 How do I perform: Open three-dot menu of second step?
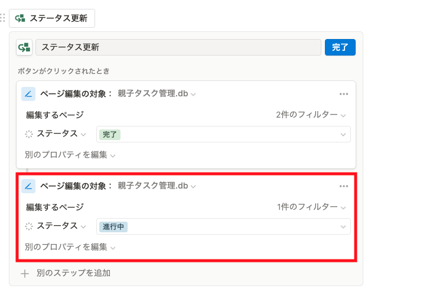pyautogui.click(x=343, y=186)
